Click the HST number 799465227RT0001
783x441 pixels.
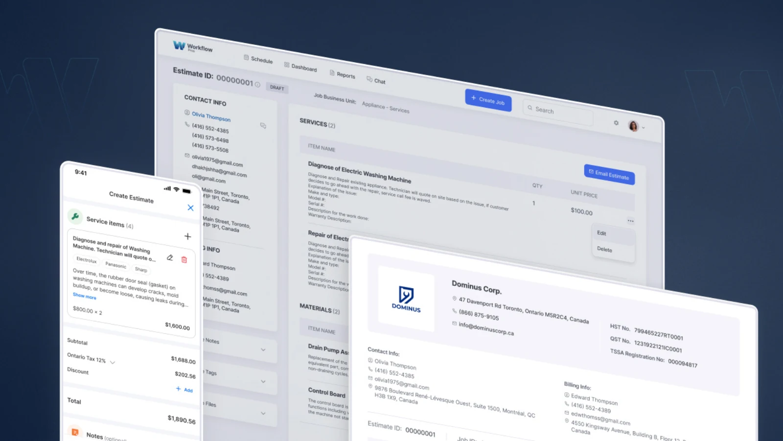tap(659, 334)
